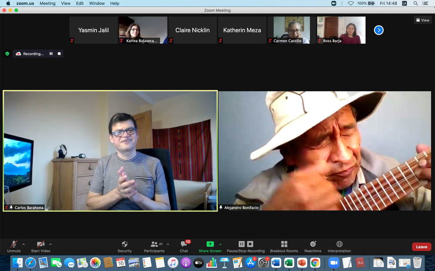Stop recording from the top-left indicator

click(59, 54)
